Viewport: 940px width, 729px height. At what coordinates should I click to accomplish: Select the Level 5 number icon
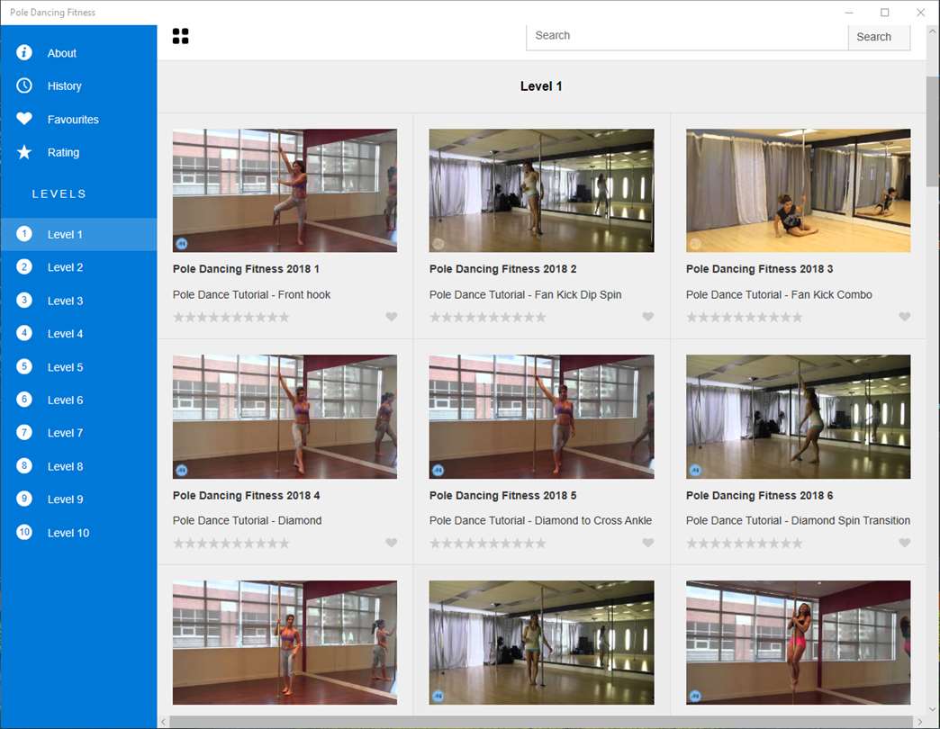pos(24,366)
